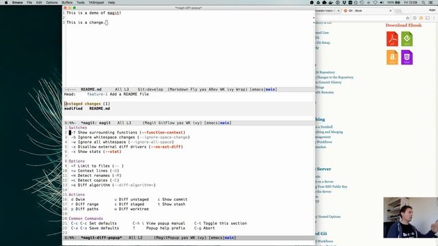Click the *magit-diff-popup* buffer name in mode line

tap(101, 238)
